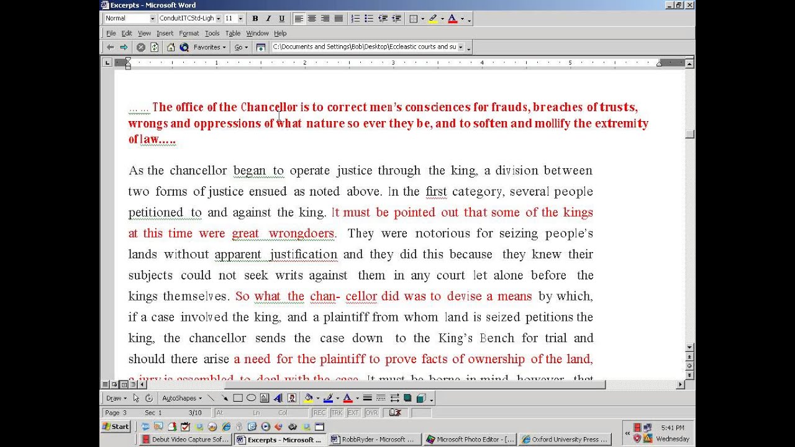Viewport: 795px width, 447px height.
Task: Choose Line Style icon
Action: [368, 399]
